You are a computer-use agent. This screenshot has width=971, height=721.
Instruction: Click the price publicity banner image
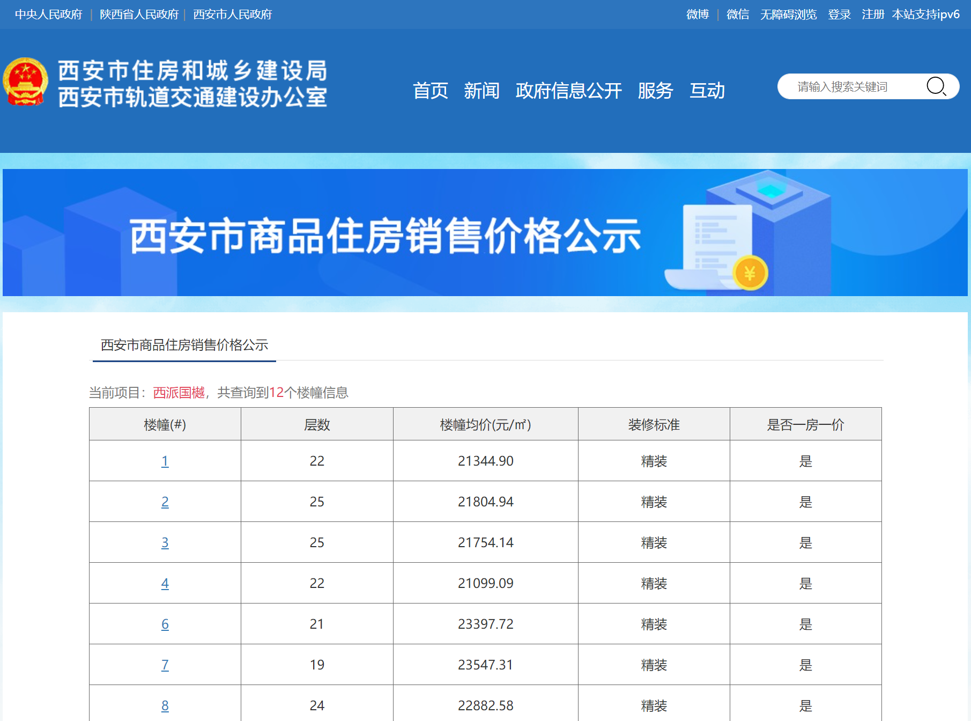485,233
